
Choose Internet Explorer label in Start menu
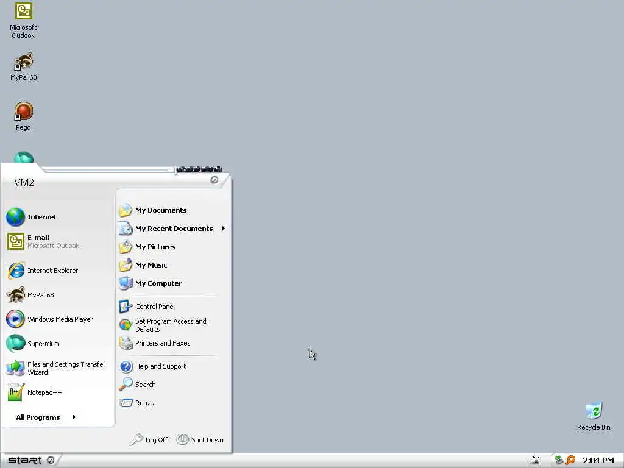point(52,271)
